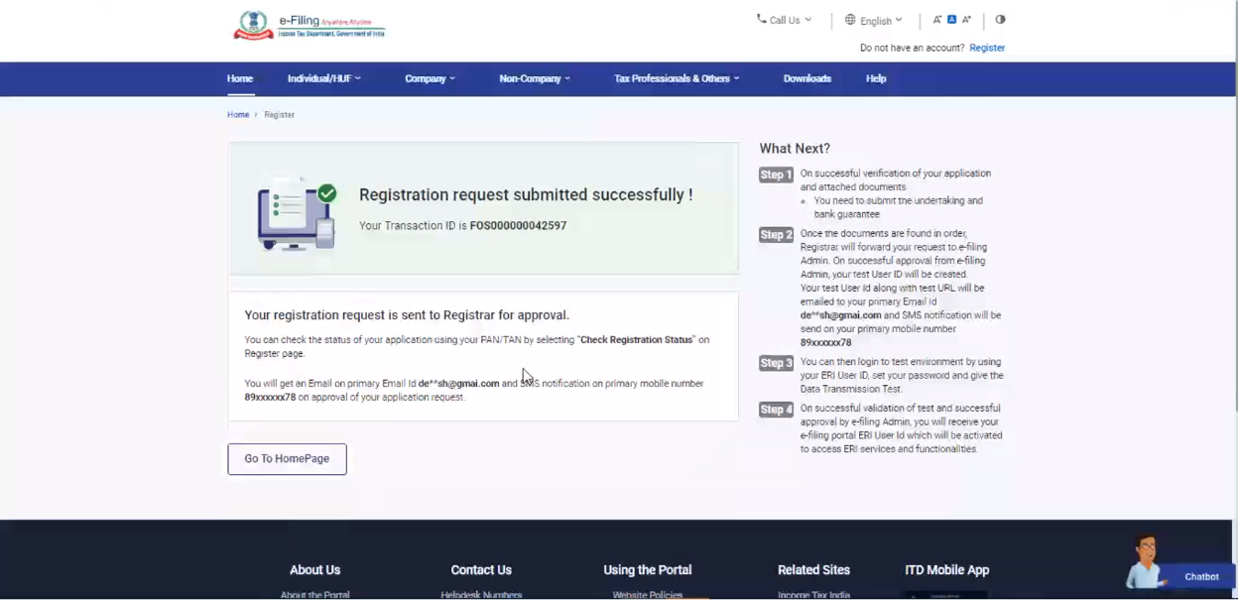1238x600 pixels.
Task: Expand the Company menu
Action: (430, 78)
